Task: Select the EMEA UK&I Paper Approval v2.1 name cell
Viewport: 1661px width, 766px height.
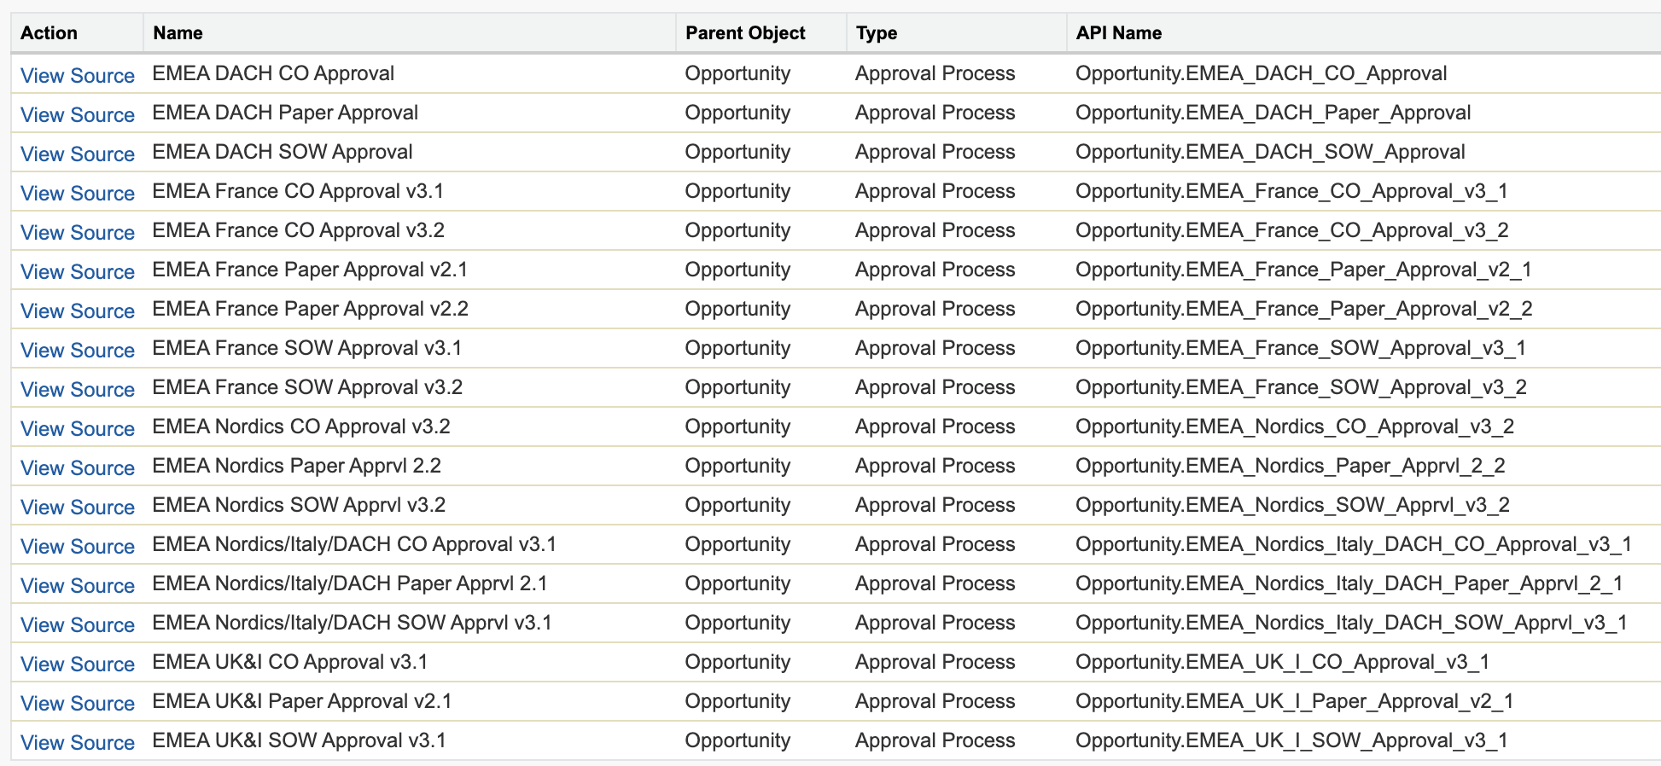Action: tap(302, 701)
